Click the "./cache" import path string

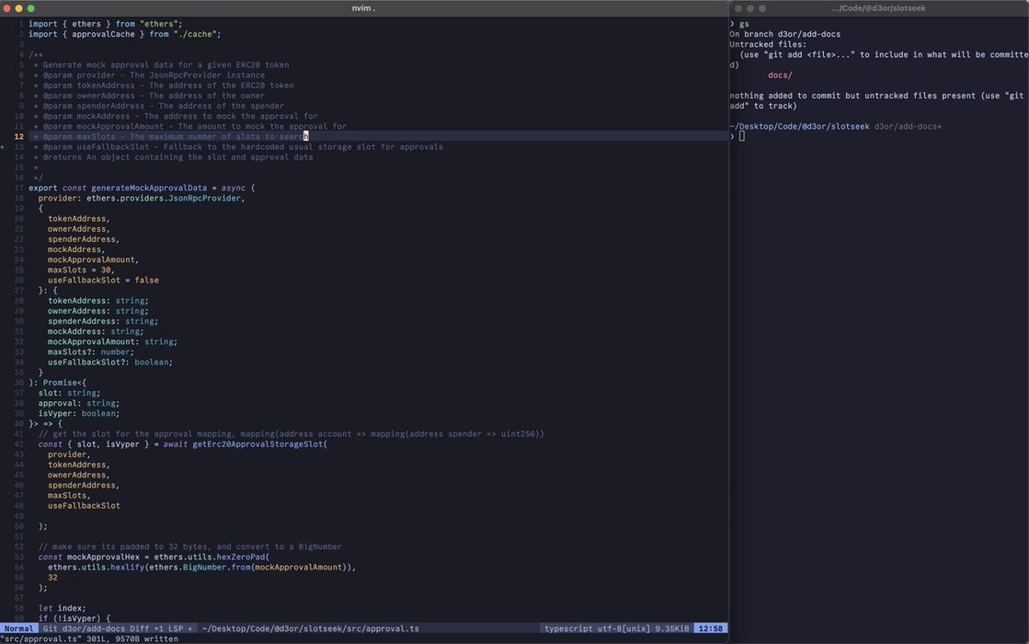(x=196, y=34)
